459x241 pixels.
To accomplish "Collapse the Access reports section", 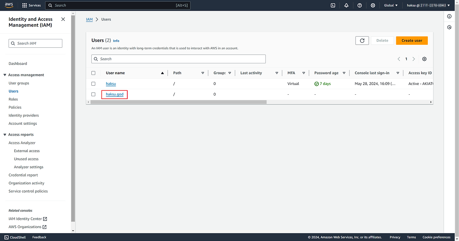I will 5,135.
